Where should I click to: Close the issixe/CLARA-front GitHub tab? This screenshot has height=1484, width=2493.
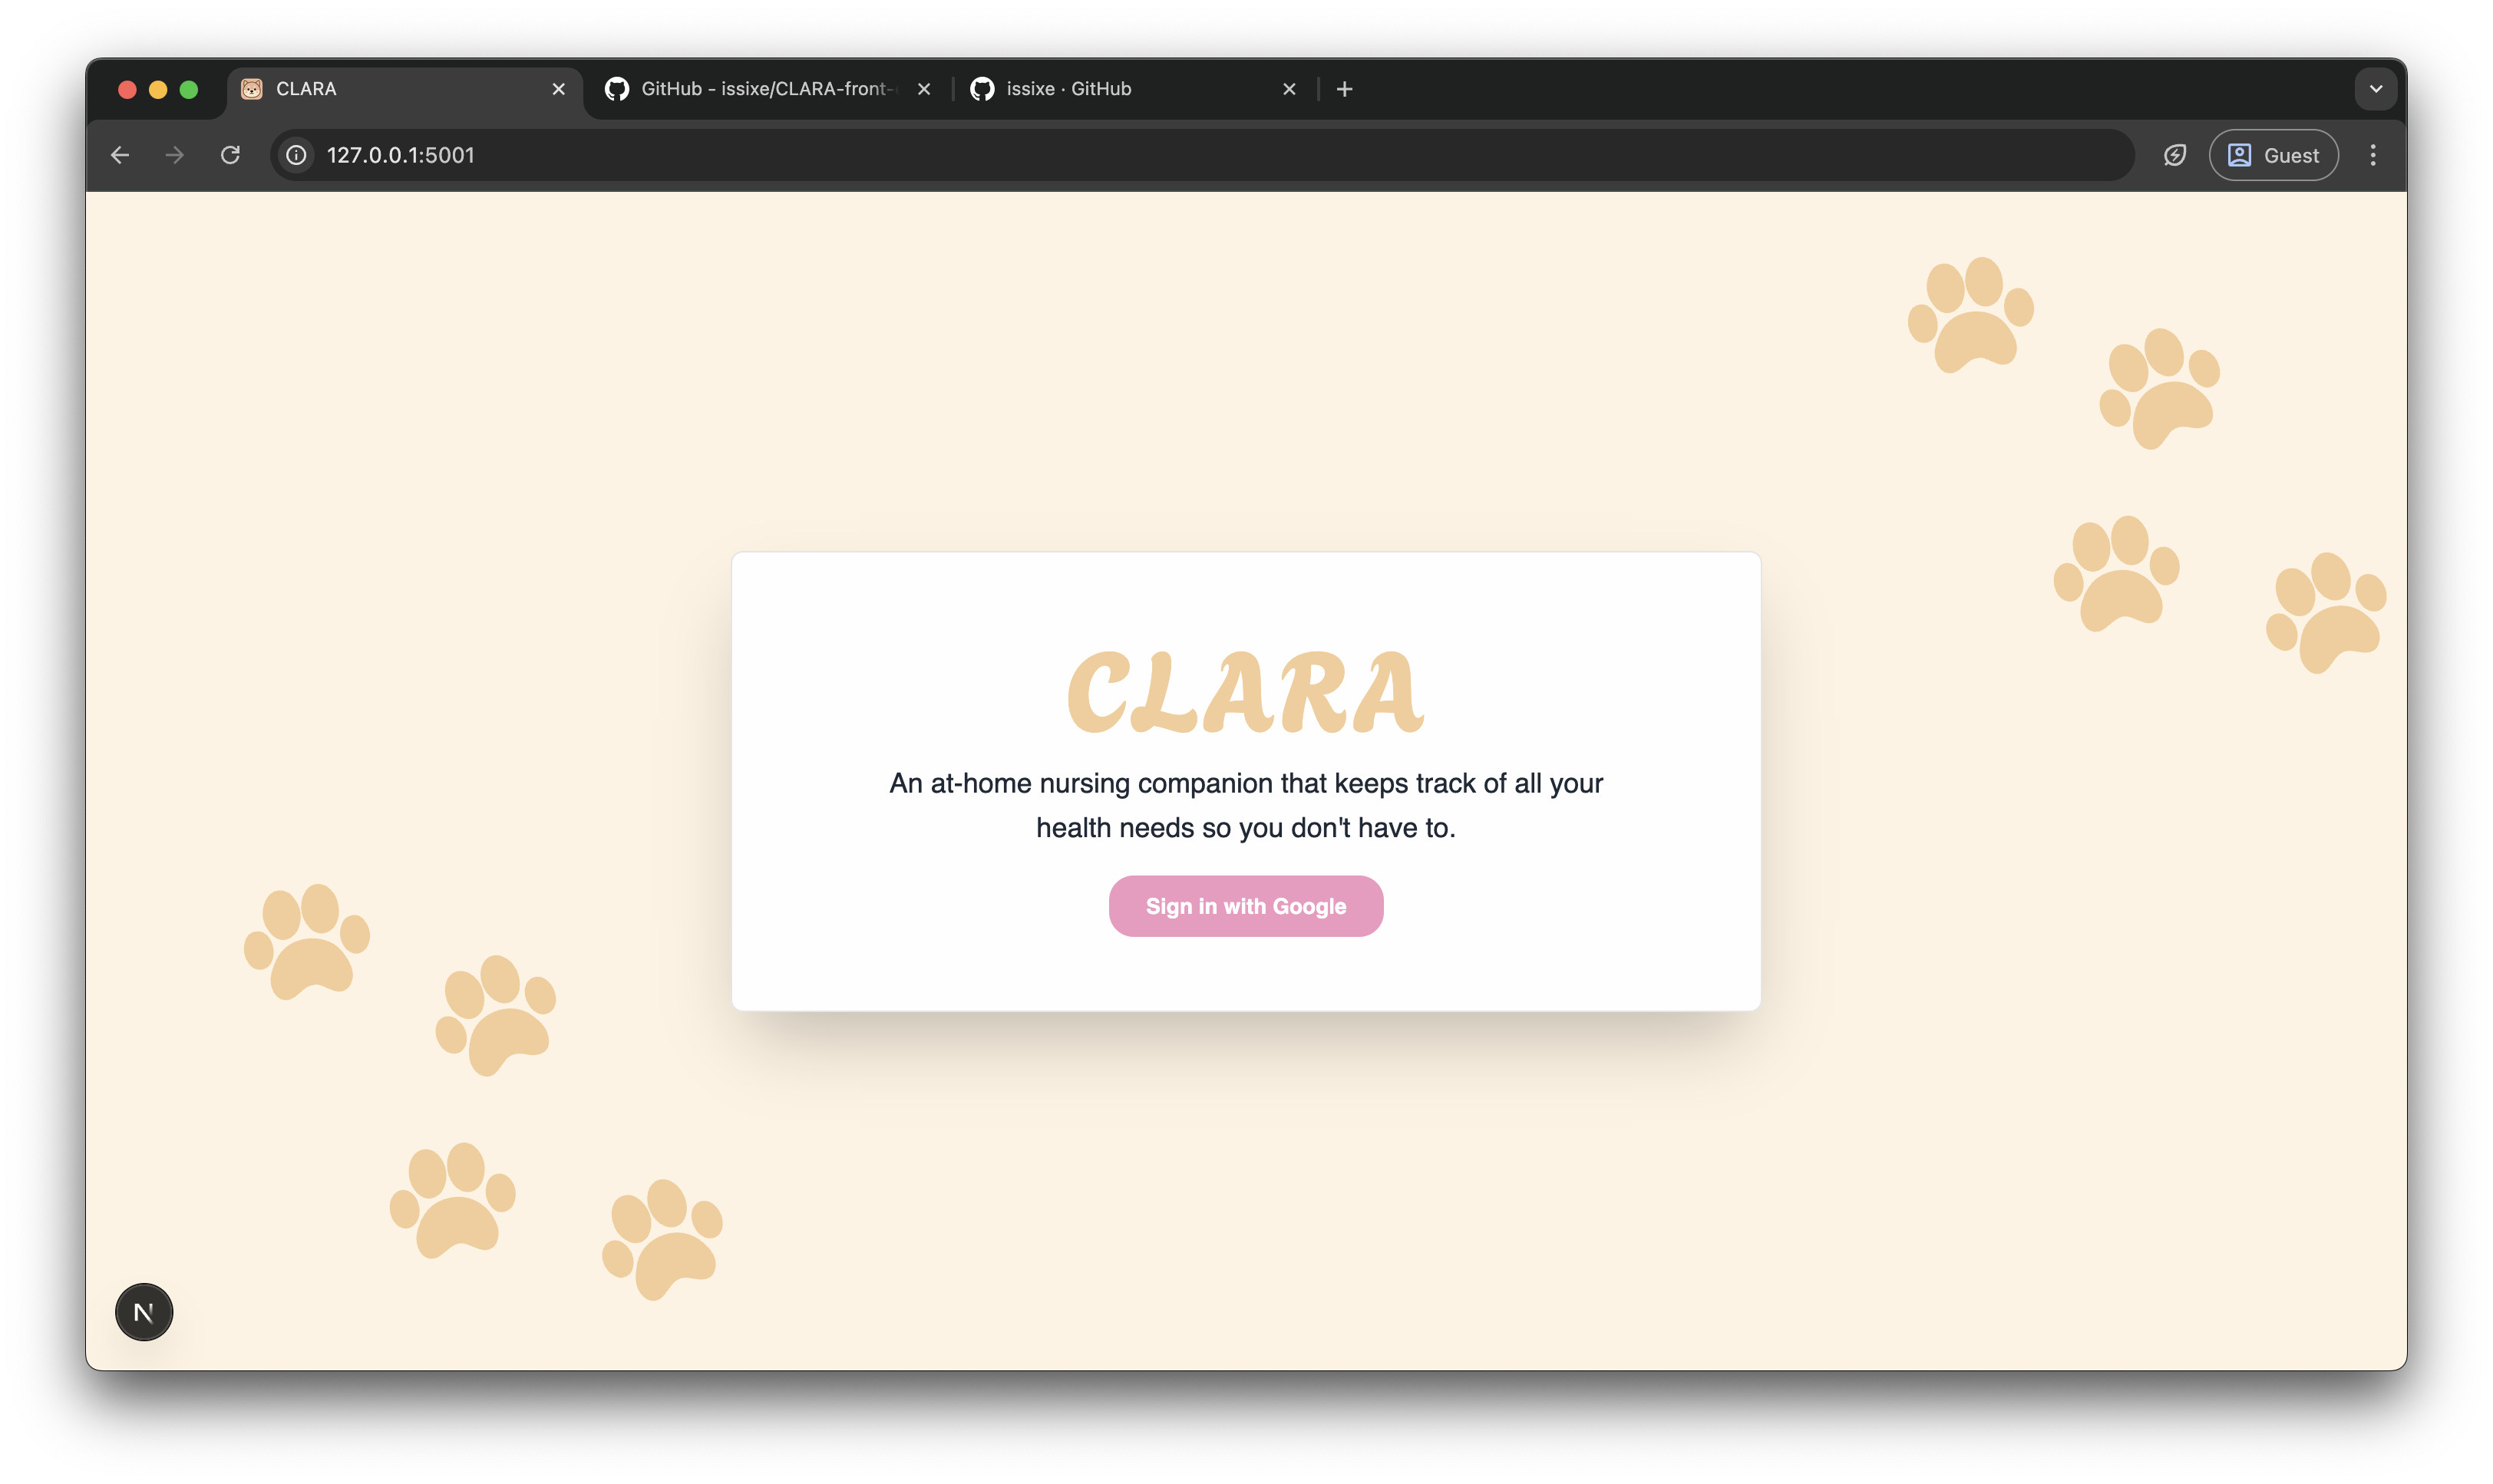tap(924, 89)
